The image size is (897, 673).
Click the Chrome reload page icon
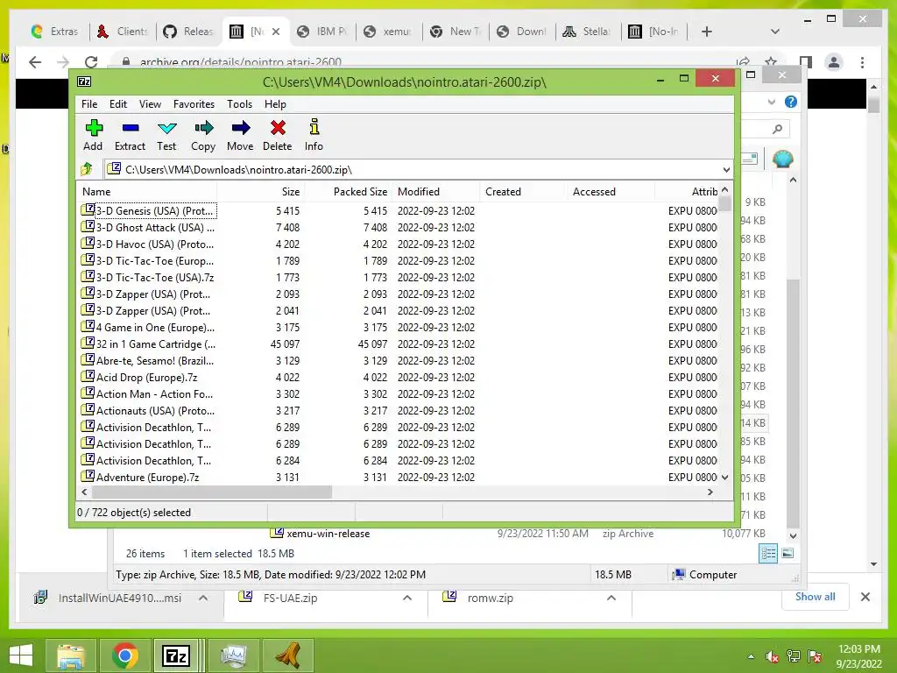click(91, 62)
